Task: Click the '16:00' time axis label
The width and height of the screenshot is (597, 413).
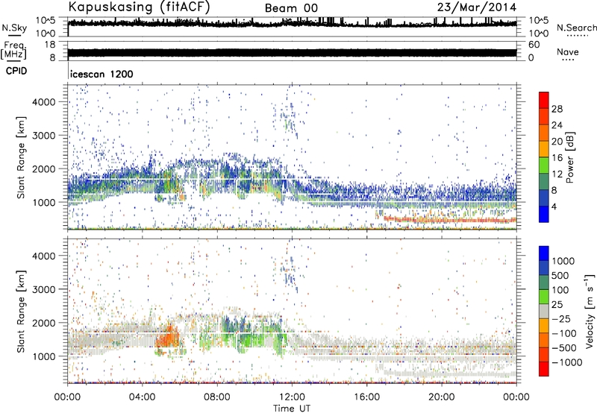Action: click(x=366, y=397)
